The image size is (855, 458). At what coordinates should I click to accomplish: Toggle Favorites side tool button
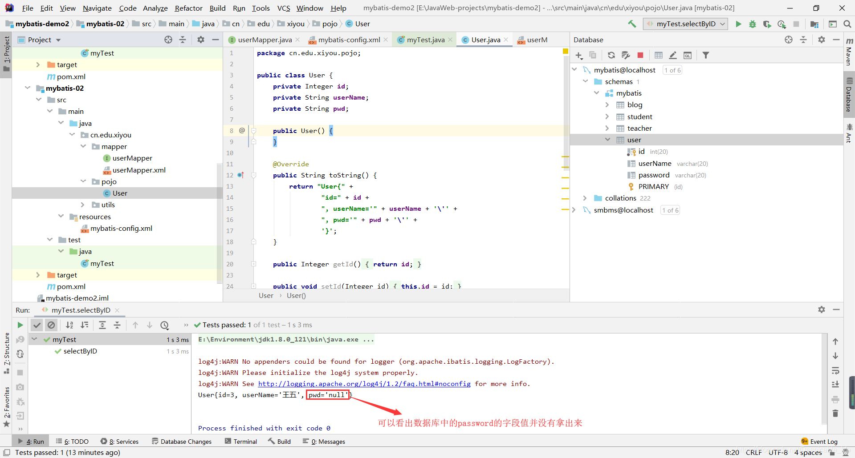point(6,406)
